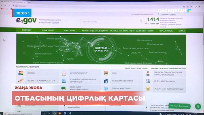Click the Денсаулық сақтау healthcare icon
204x115 pixels.
coord(64,73)
